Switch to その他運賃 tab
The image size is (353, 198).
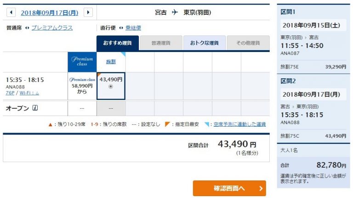pyautogui.click(x=248, y=43)
